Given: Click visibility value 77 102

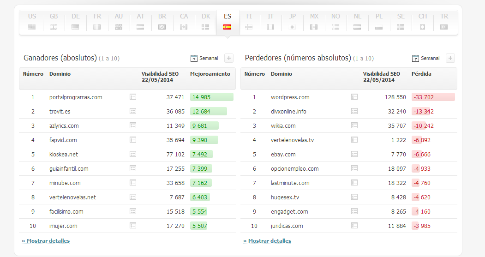Looking at the screenshot, I should [175, 154].
